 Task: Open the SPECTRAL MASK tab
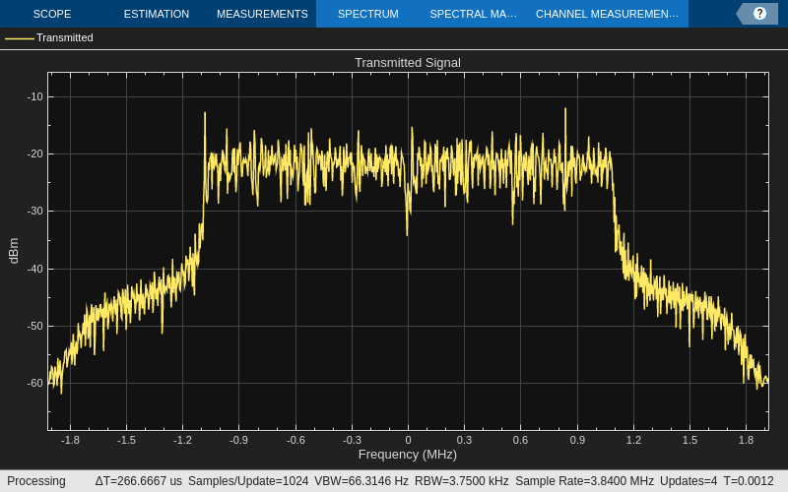pos(474,14)
